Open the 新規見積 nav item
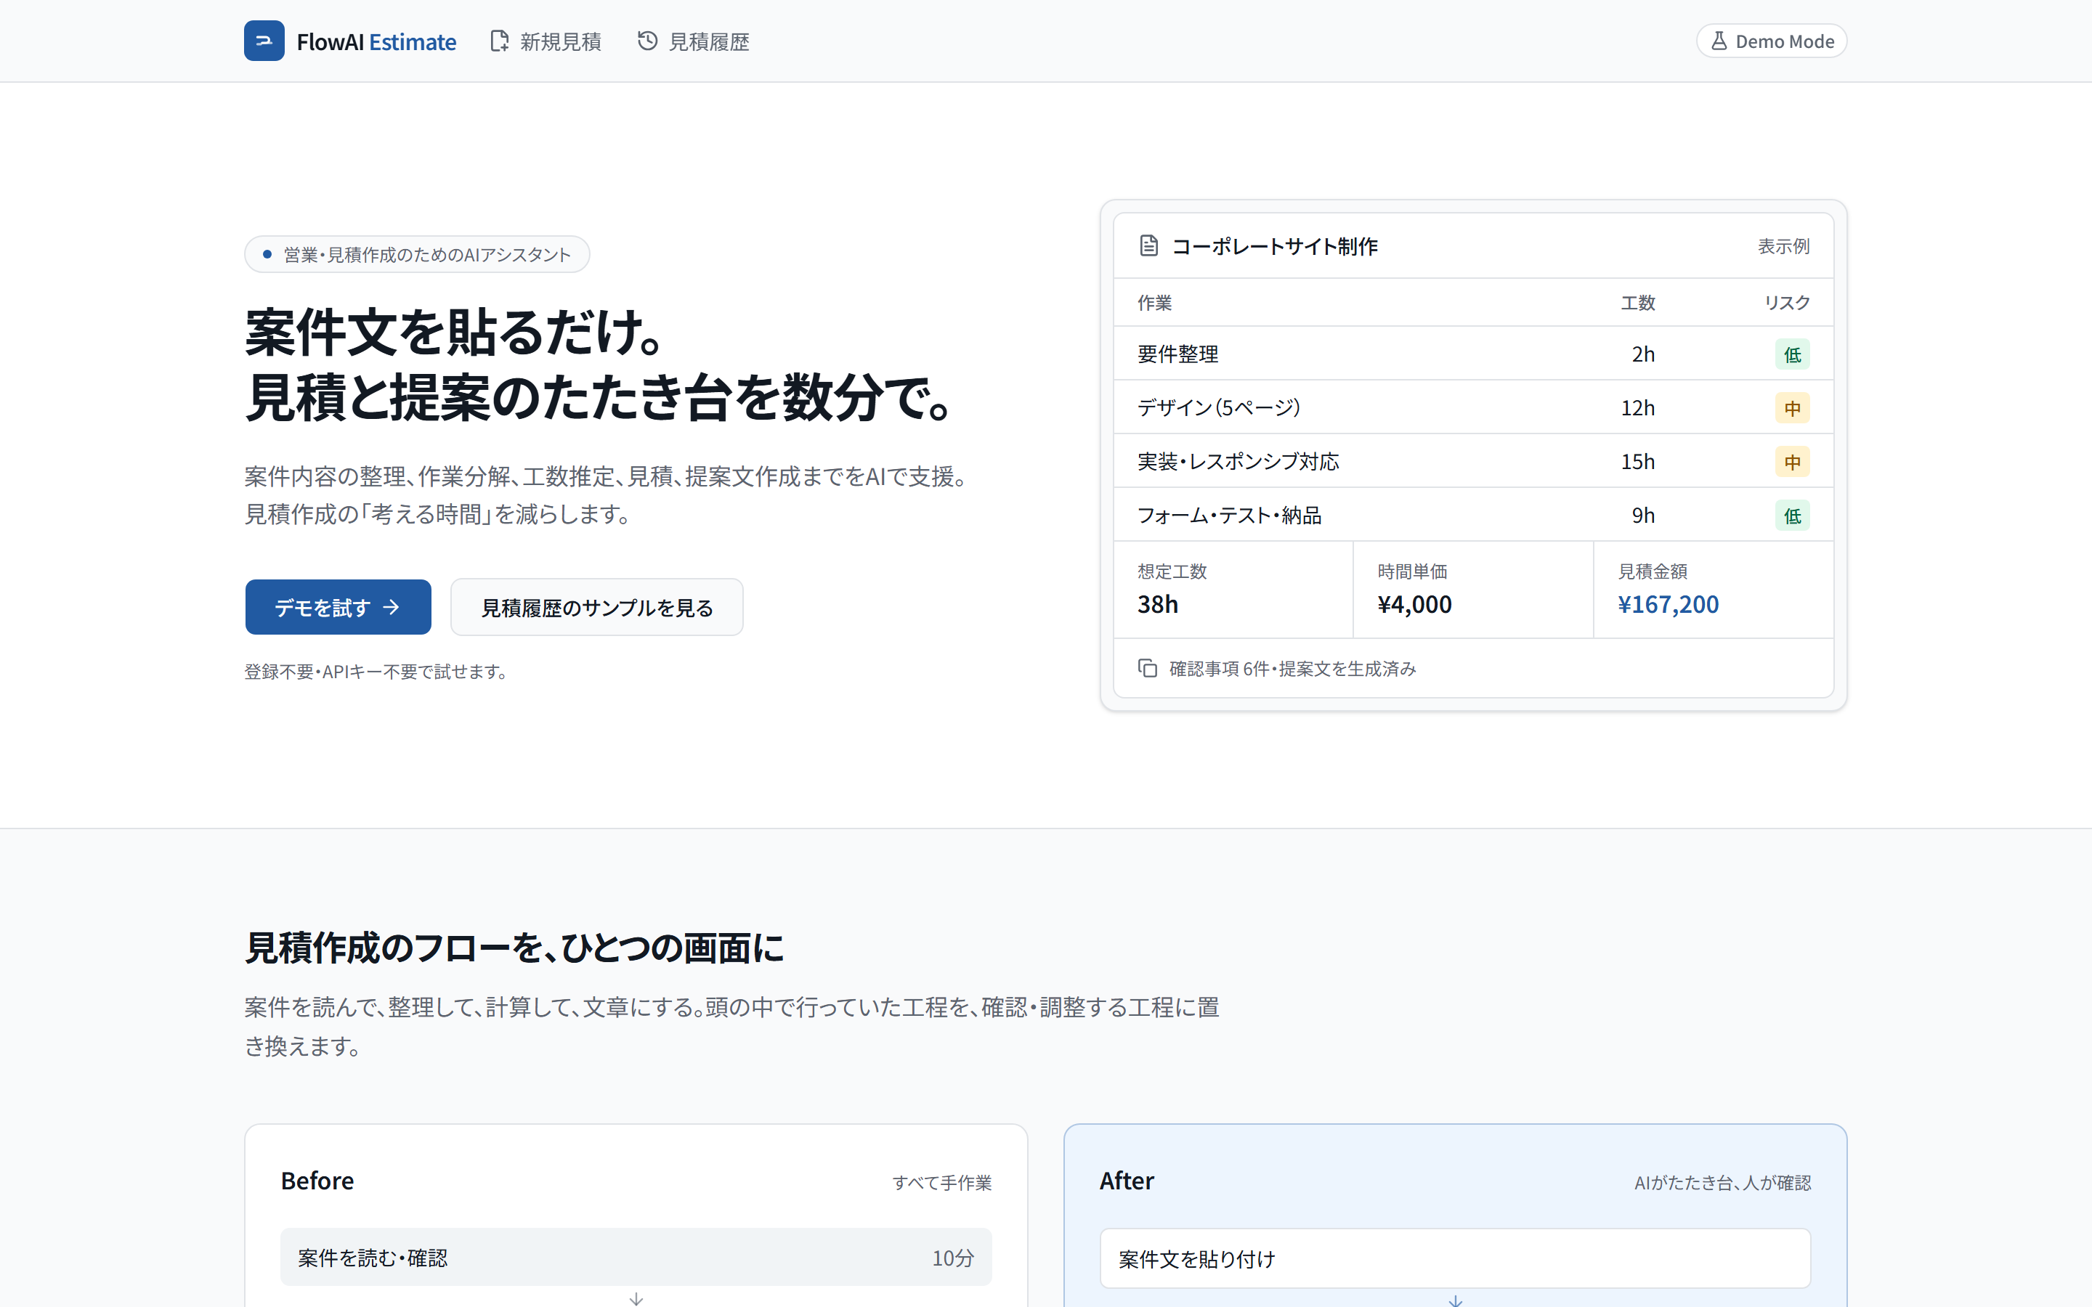The image size is (2092, 1307). coord(546,41)
